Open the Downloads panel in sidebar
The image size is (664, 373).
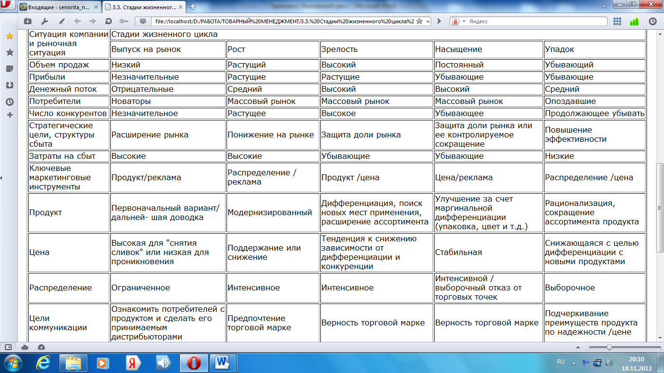[9, 85]
